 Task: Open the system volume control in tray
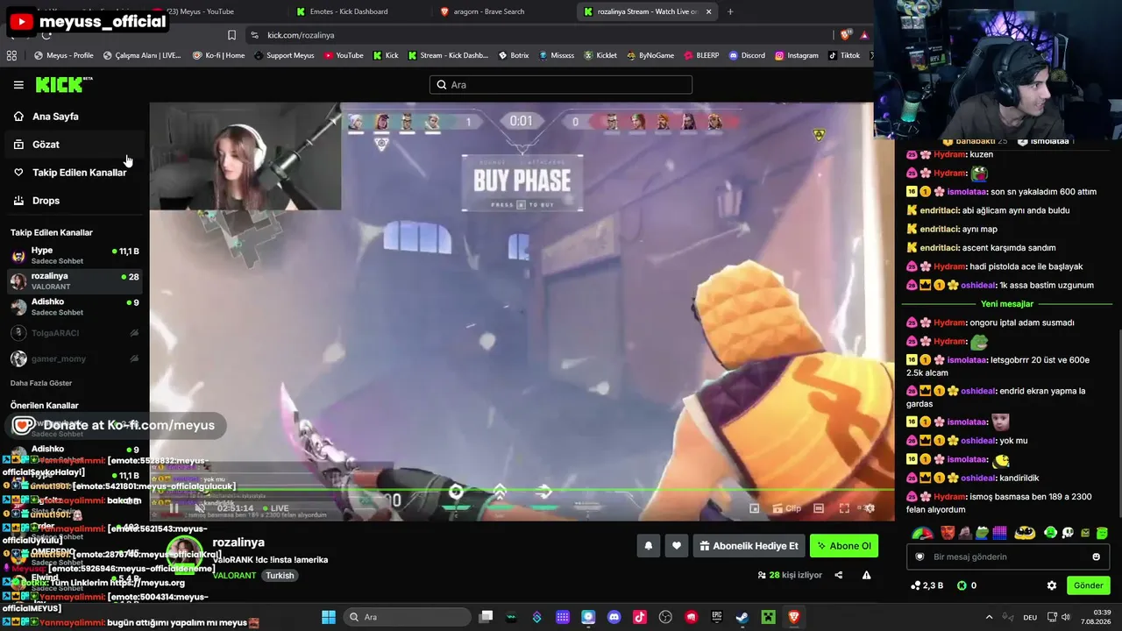(1066, 617)
